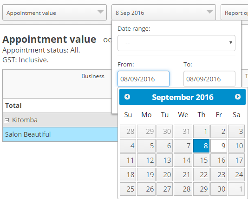Image resolution: width=248 pixels, height=199 pixels.
Task: Click the From date input field
Action: click(144, 79)
